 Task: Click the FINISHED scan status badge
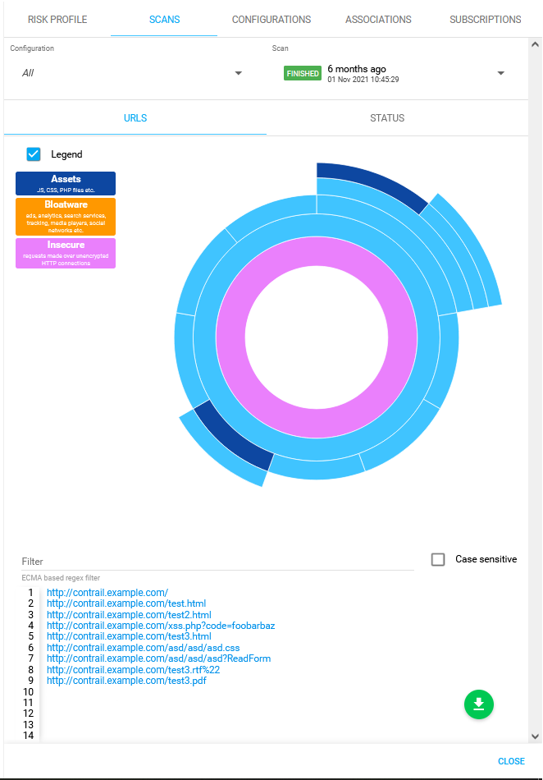click(302, 73)
